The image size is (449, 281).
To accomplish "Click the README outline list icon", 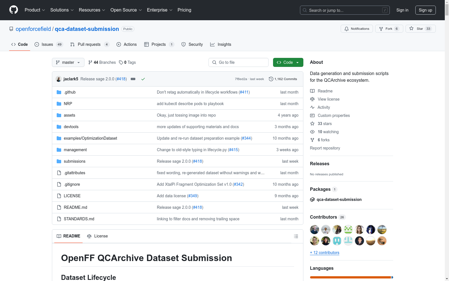I will point(296,236).
